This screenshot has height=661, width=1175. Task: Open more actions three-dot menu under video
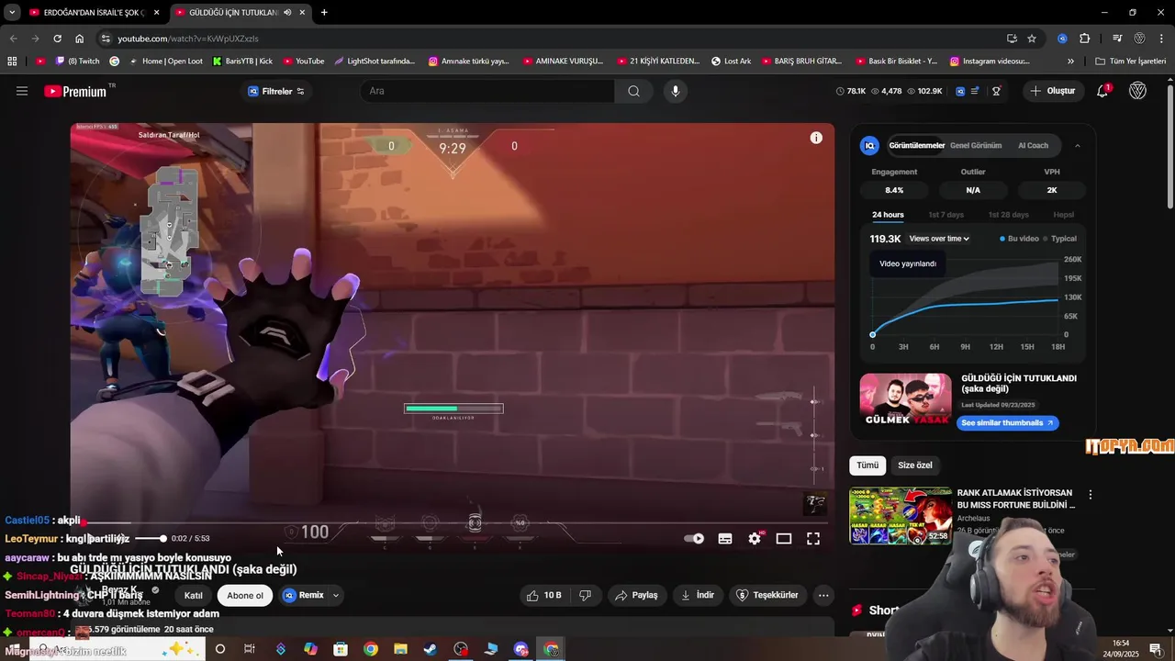tap(823, 595)
